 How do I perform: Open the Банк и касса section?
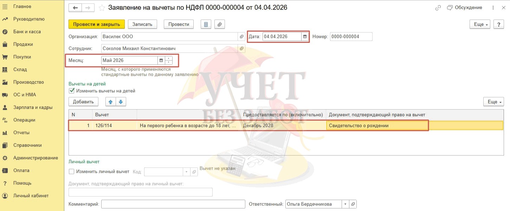[27, 32]
